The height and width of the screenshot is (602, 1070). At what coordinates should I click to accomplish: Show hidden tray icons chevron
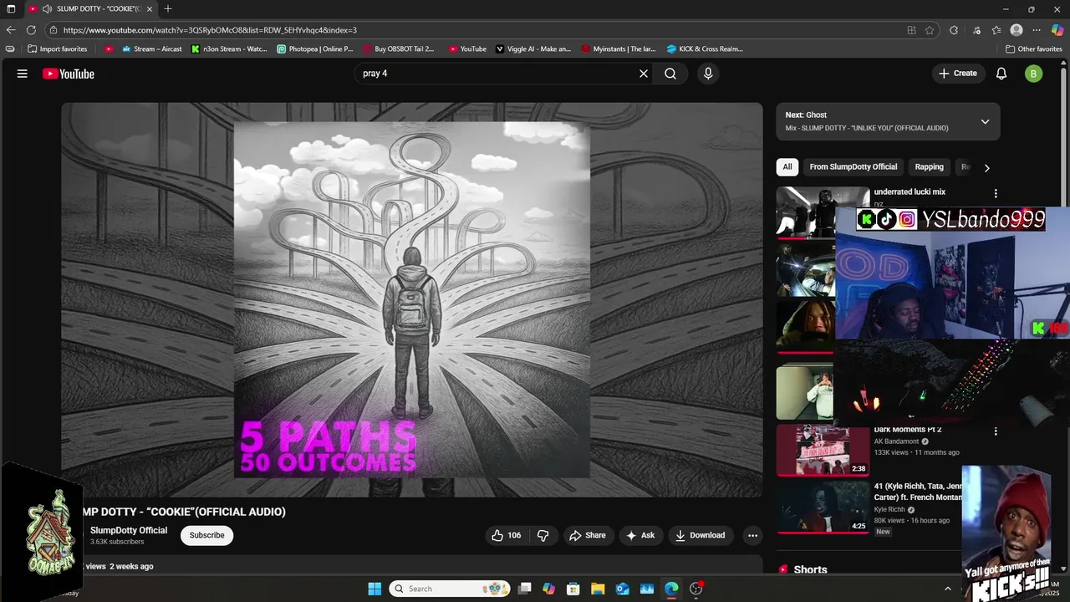coord(948,589)
